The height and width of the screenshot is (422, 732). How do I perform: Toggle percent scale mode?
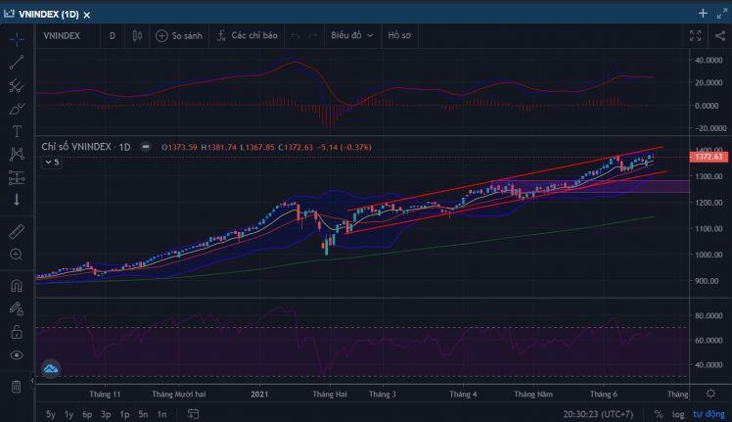tap(658, 414)
